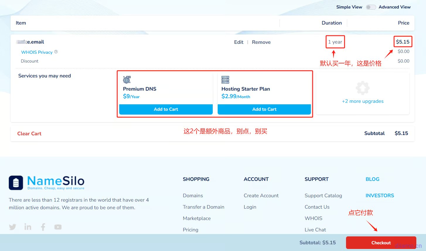Viewport: 426px width, 251px height.
Task: Open the Contact Us link
Action: [317, 207]
